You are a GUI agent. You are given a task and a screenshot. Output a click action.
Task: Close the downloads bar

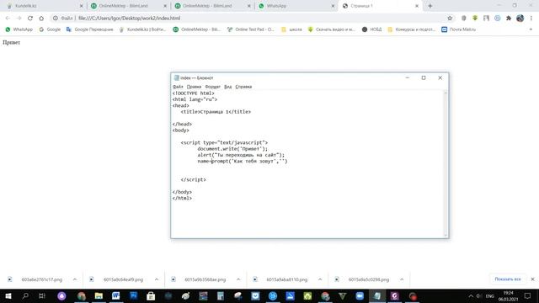pyautogui.click(x=532, y=279)
